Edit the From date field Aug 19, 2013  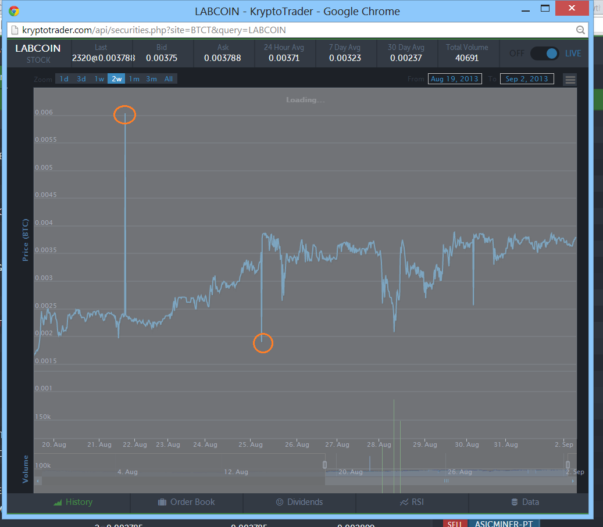coord(455,79)
